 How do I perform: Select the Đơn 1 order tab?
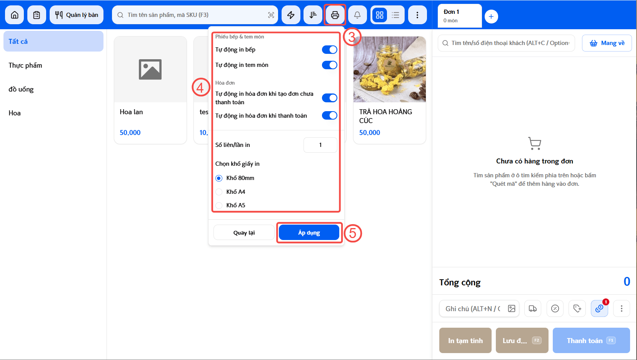pyautogui.click(x=460, y=16)
